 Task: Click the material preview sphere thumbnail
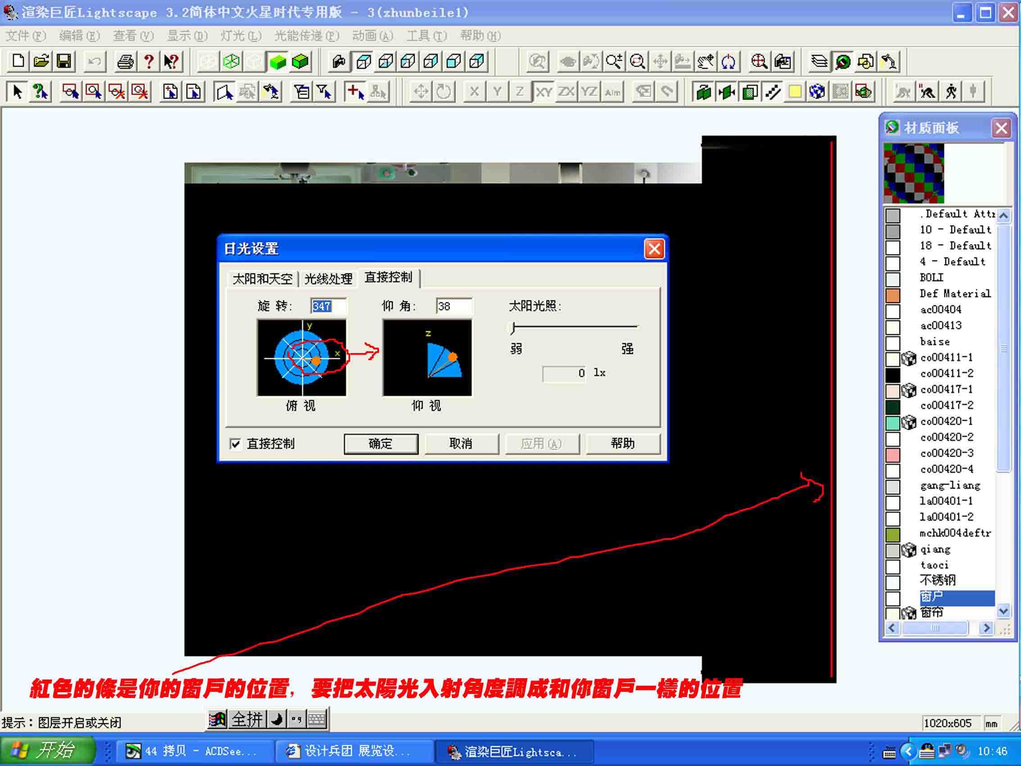coord(914,173)
